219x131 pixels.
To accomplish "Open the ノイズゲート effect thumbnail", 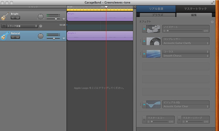I will coord(153,29).
